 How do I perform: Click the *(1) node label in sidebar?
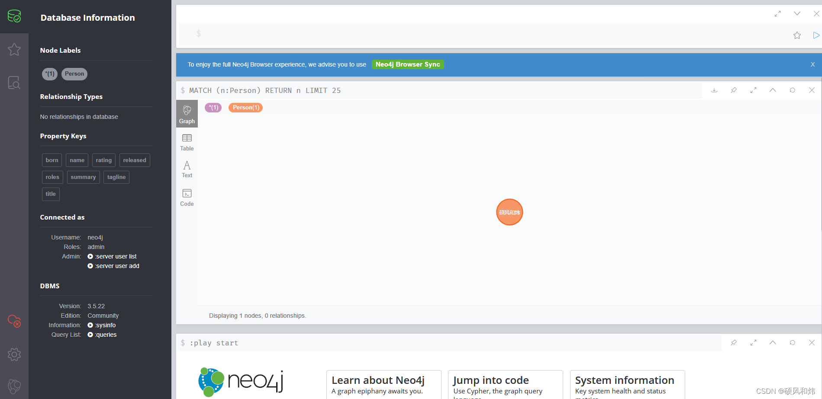point(50,74)
